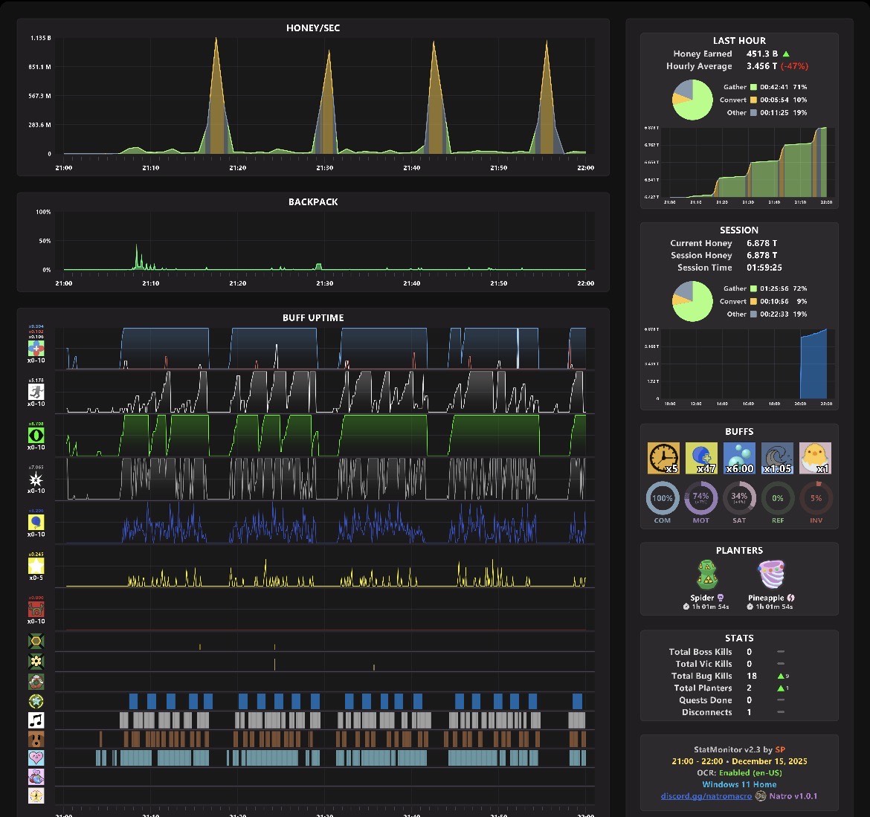Click the SP author name link
870x817 pixels.
pos(780,749)
